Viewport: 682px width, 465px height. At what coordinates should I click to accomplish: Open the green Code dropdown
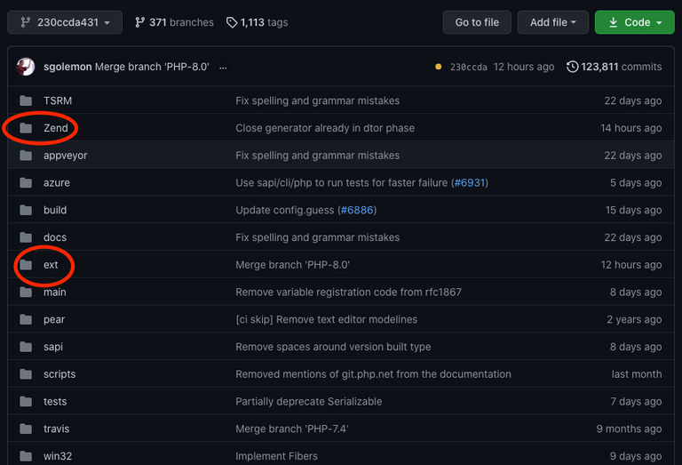pyautogui.click(x=634, y=22)
